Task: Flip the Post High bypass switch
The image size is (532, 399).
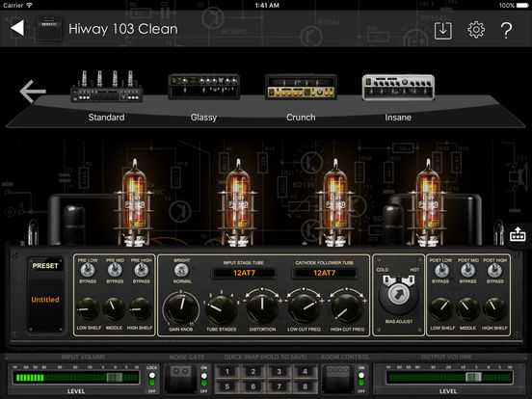Action: click(x=494, y=271)
